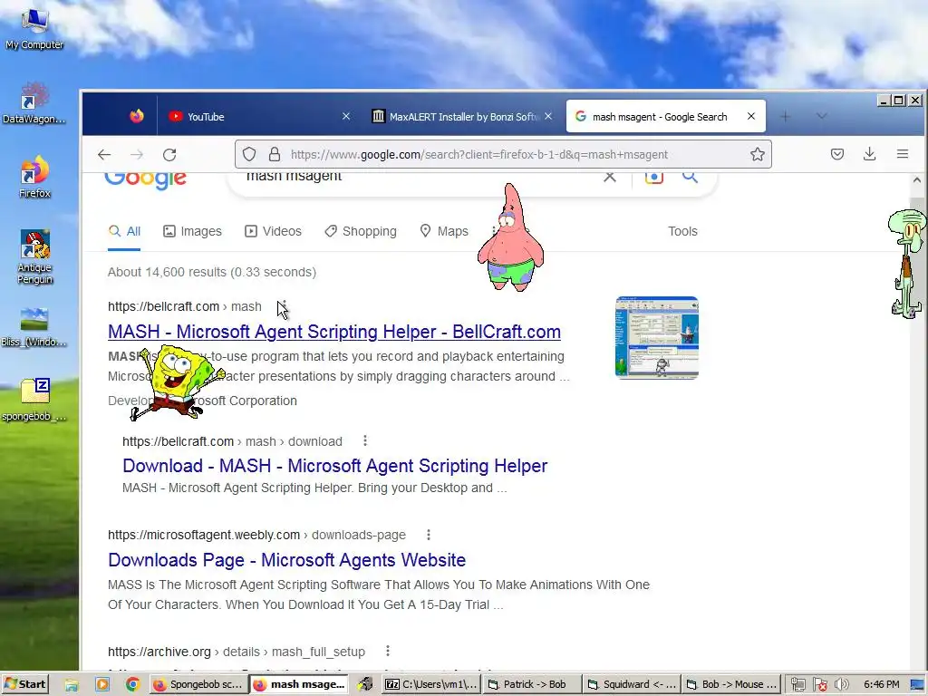Click the Google magnifier search button

pyautogui.click(x=690, y=177)
